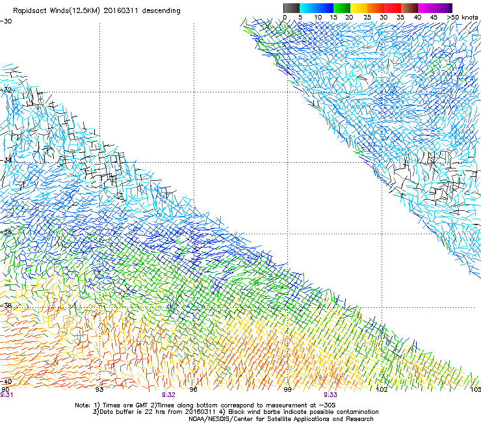Click the green 15-20 knots legend segment
This screenshot has width=481, height=423.
(342, 8)
